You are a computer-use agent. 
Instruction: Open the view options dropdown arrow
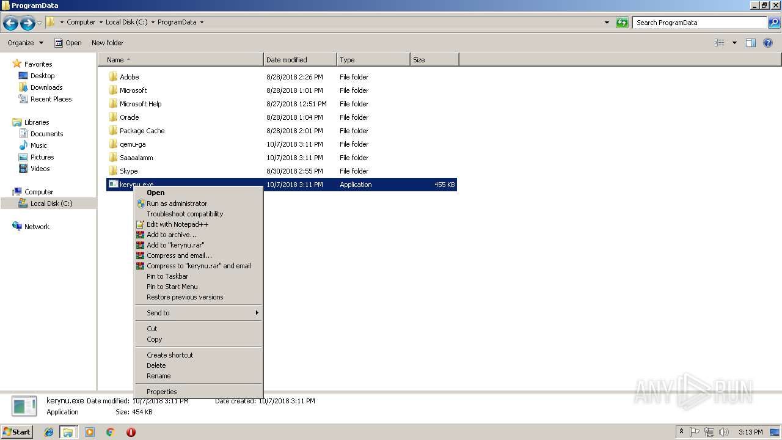[x=734, y=43]
